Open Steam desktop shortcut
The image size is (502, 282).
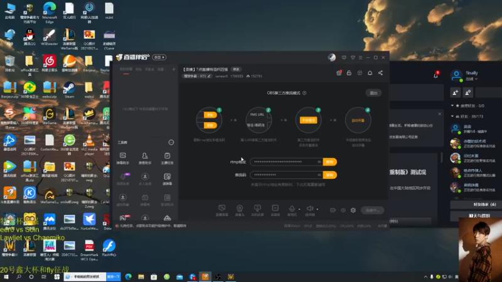69,90
